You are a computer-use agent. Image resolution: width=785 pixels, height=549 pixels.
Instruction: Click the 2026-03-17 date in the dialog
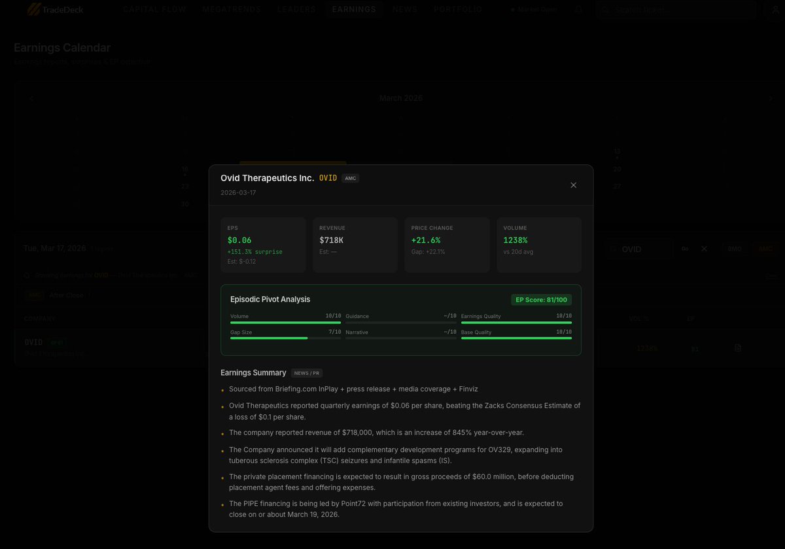click(x=238, y=193)
